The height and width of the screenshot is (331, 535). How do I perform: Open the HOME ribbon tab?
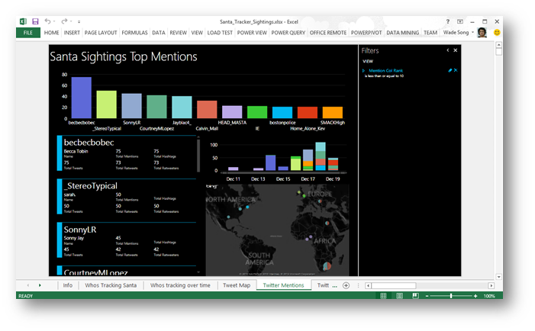tap(52, 33)
